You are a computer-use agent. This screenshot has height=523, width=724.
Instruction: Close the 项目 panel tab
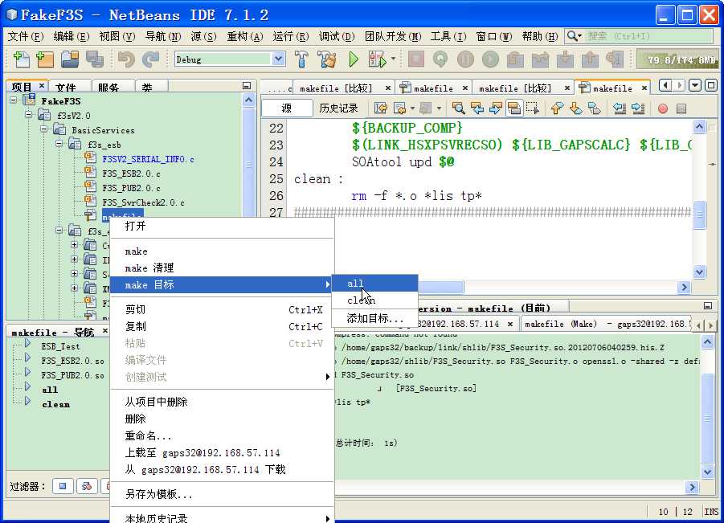[x=42, y=85]
